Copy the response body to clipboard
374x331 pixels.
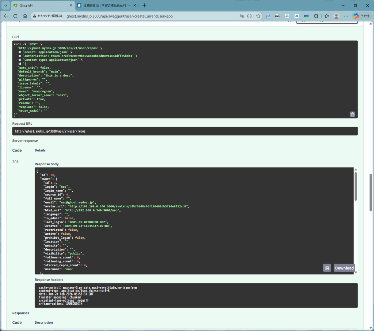tap(327, 268)
